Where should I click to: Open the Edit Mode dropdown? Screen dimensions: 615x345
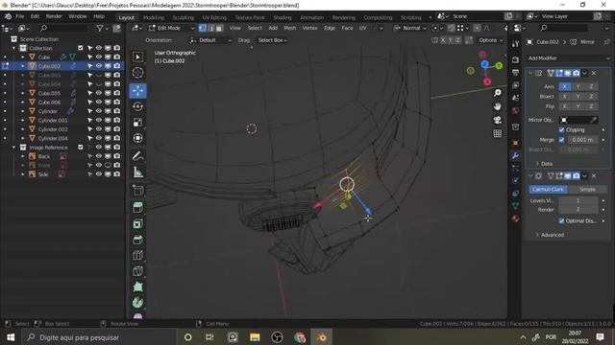(x=171, y=28)
